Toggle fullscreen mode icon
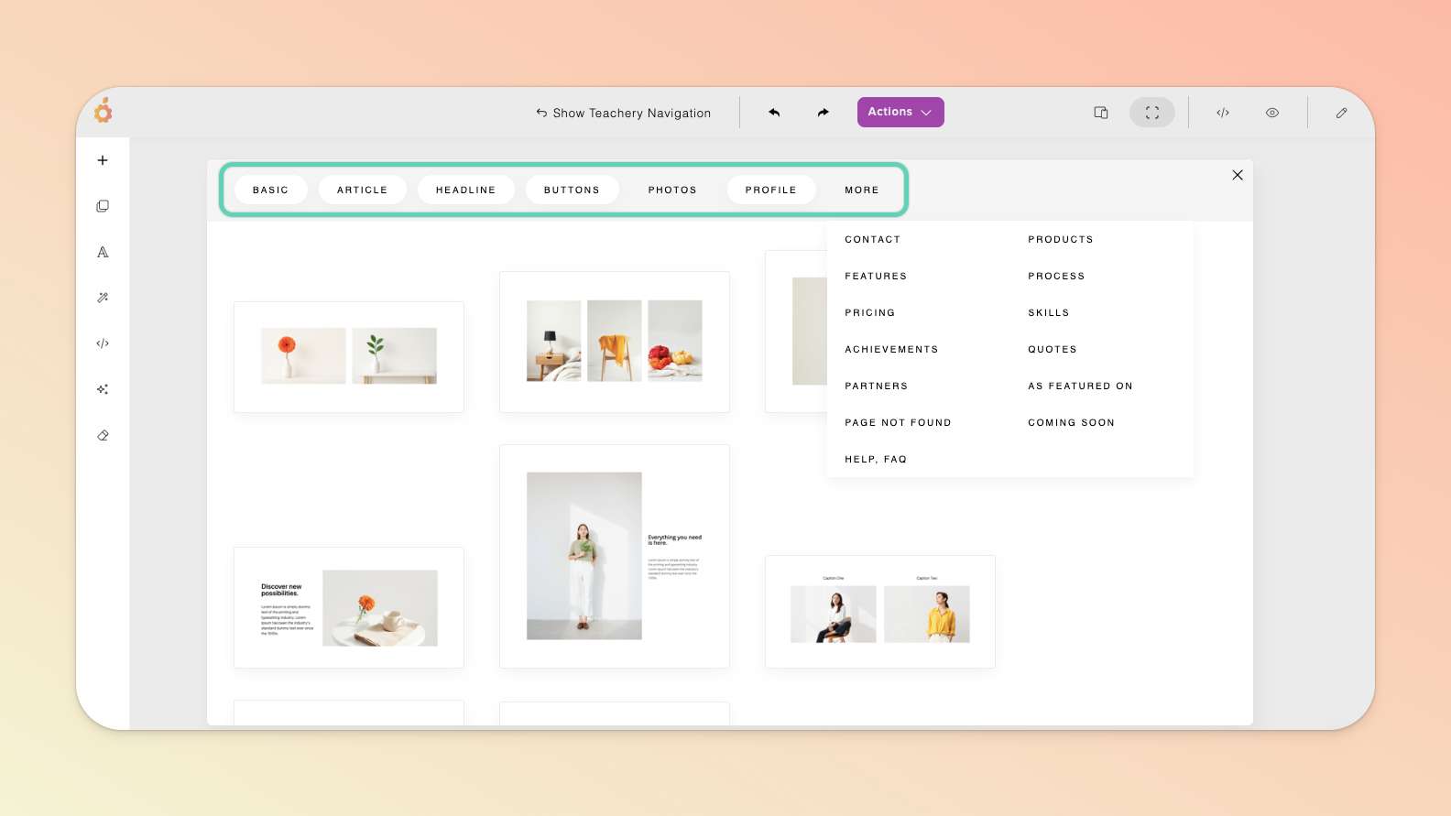This screenshot has width=1451, height=816. coord(1152,113)
